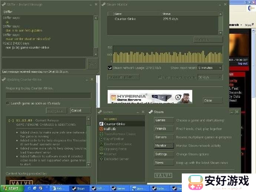
Task: Click the Valve logo in Steam window
Action: click(163, 175)
